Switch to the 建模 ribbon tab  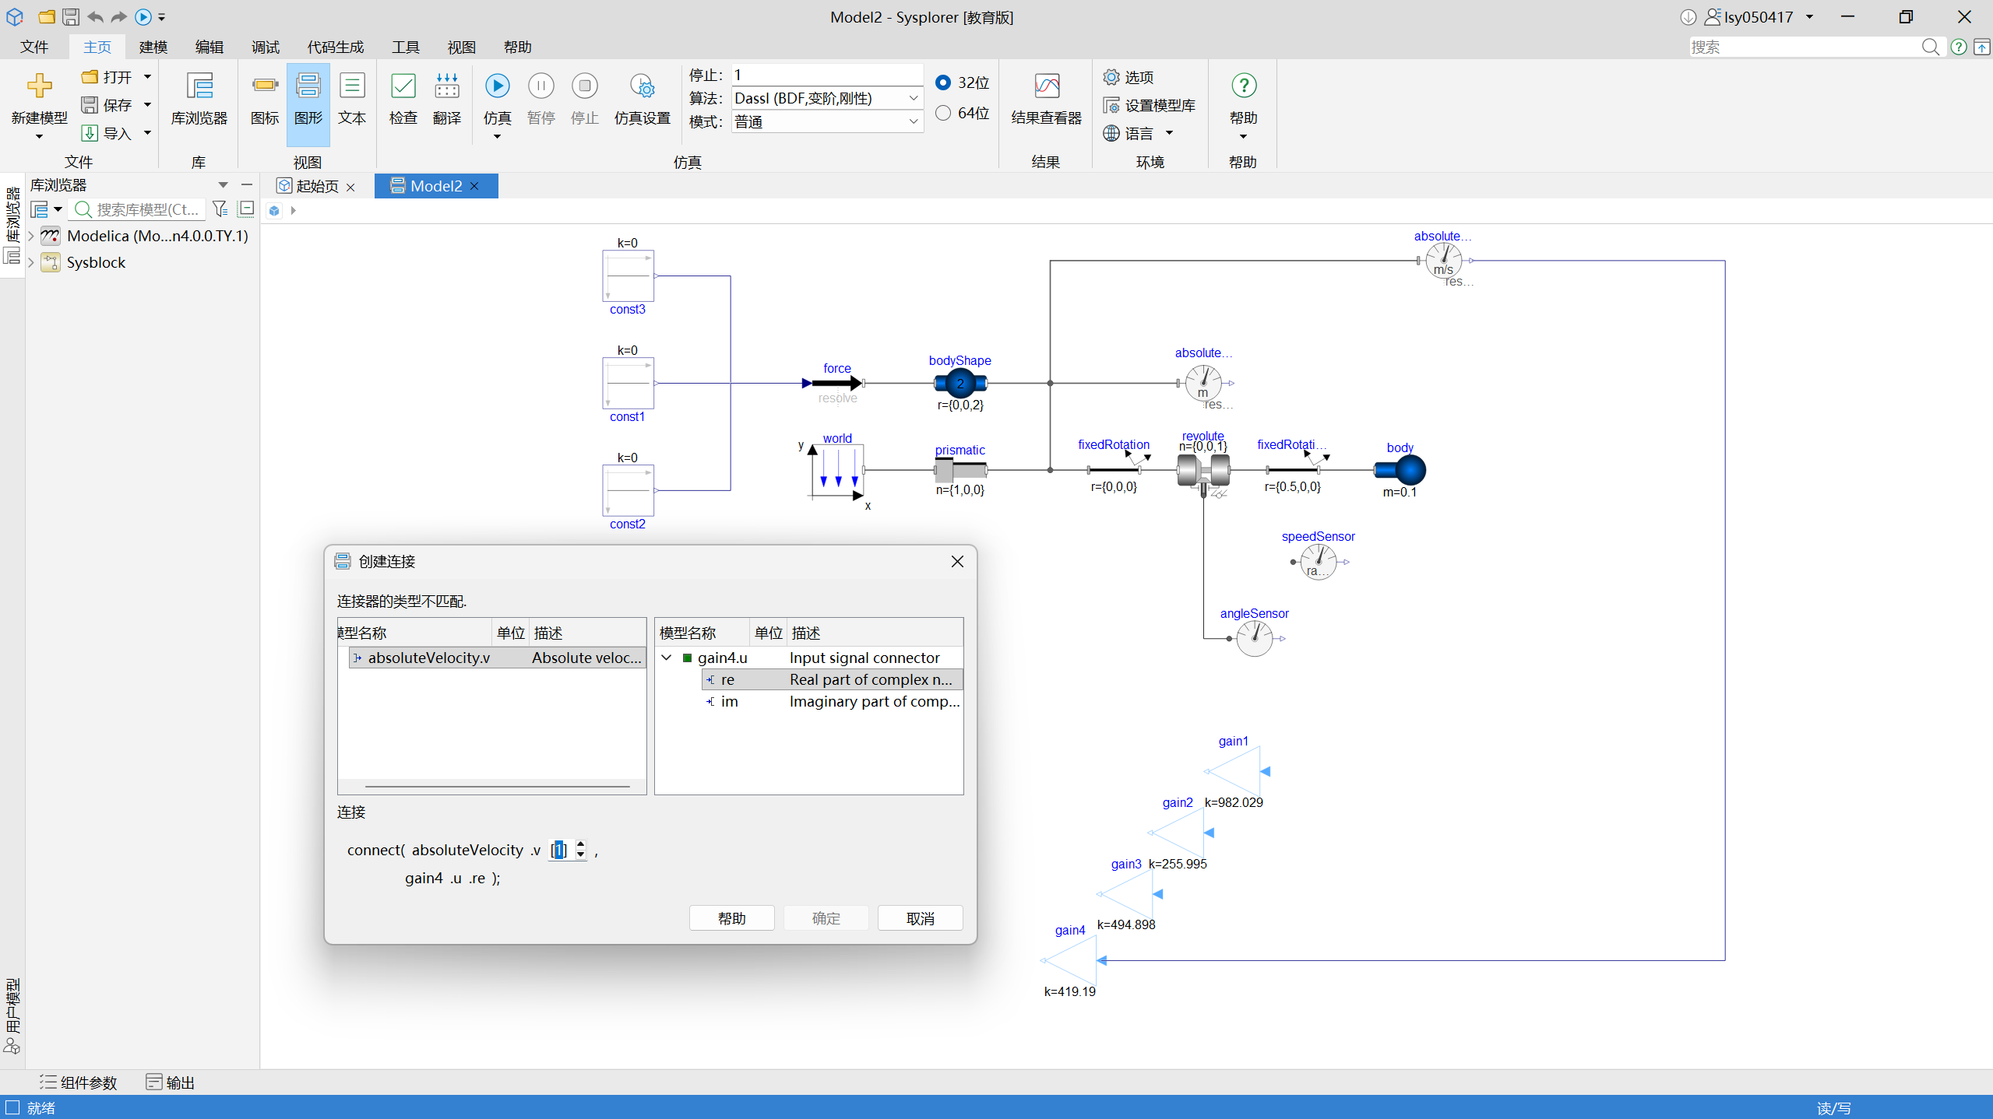point(153,47)
